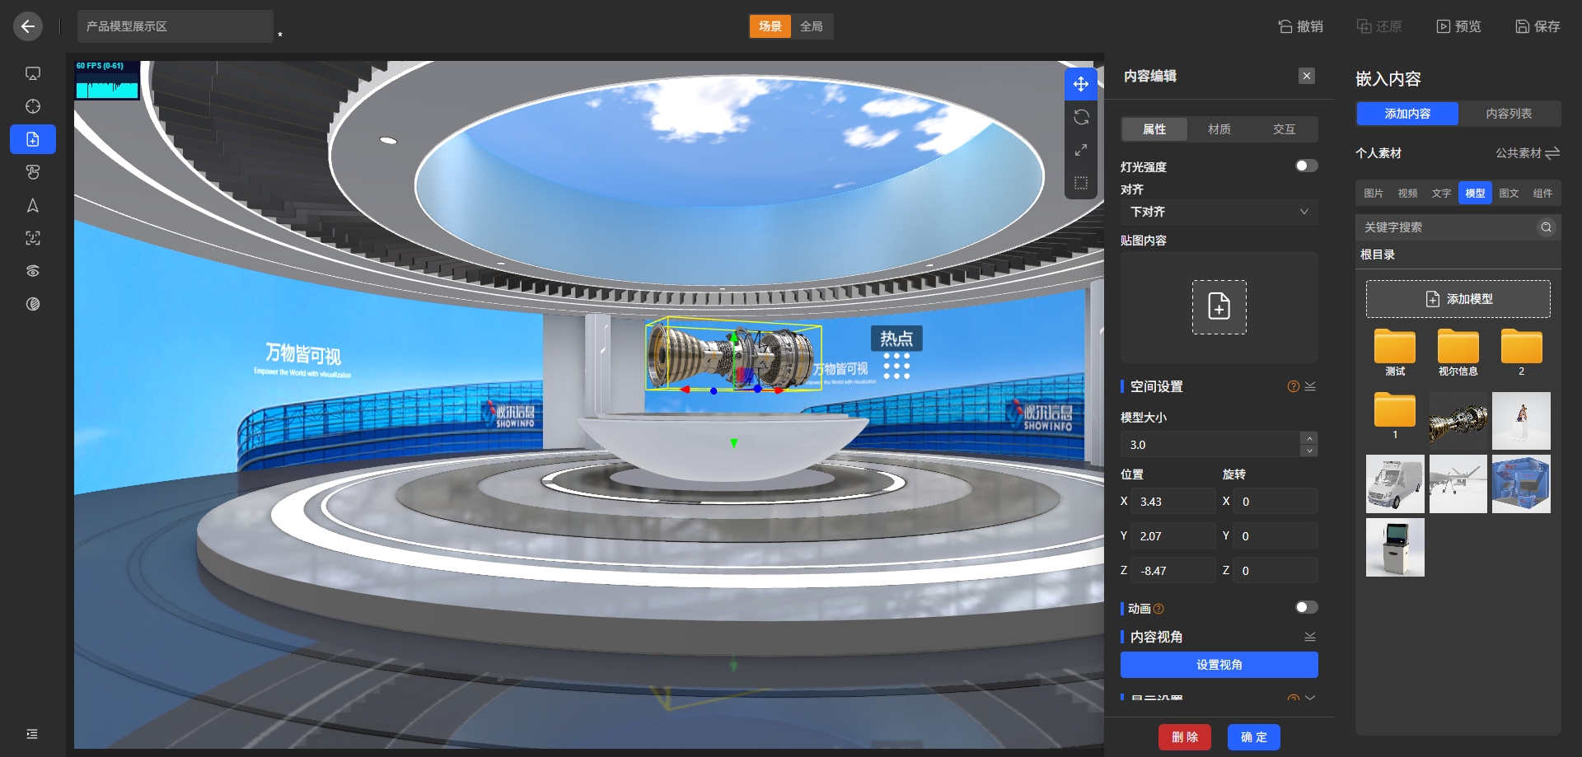Switch to public materials

pos(1528,153)
